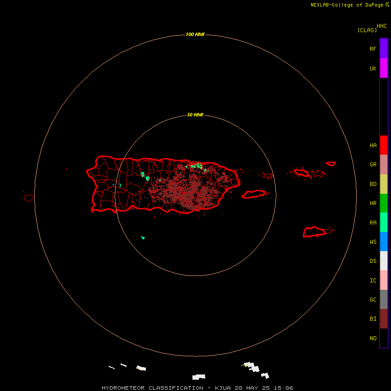Select the IC pink legend swatch
Screen dimensions: 391x391
[384, 280]
